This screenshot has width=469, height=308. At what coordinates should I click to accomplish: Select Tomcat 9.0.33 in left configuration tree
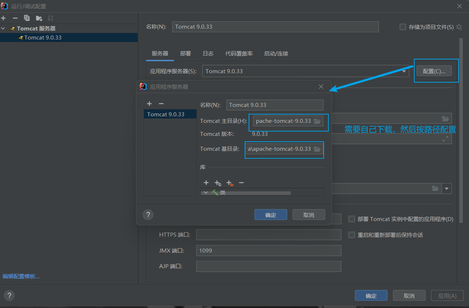tap(69, 38)
